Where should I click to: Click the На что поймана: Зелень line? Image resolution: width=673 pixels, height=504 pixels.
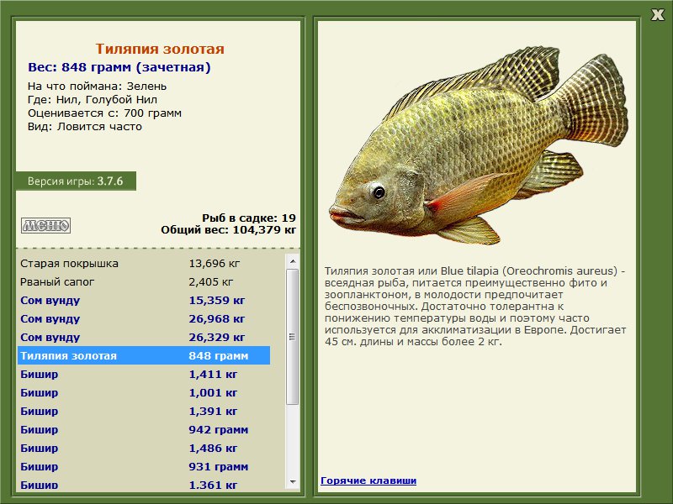(x=97, y=87)
